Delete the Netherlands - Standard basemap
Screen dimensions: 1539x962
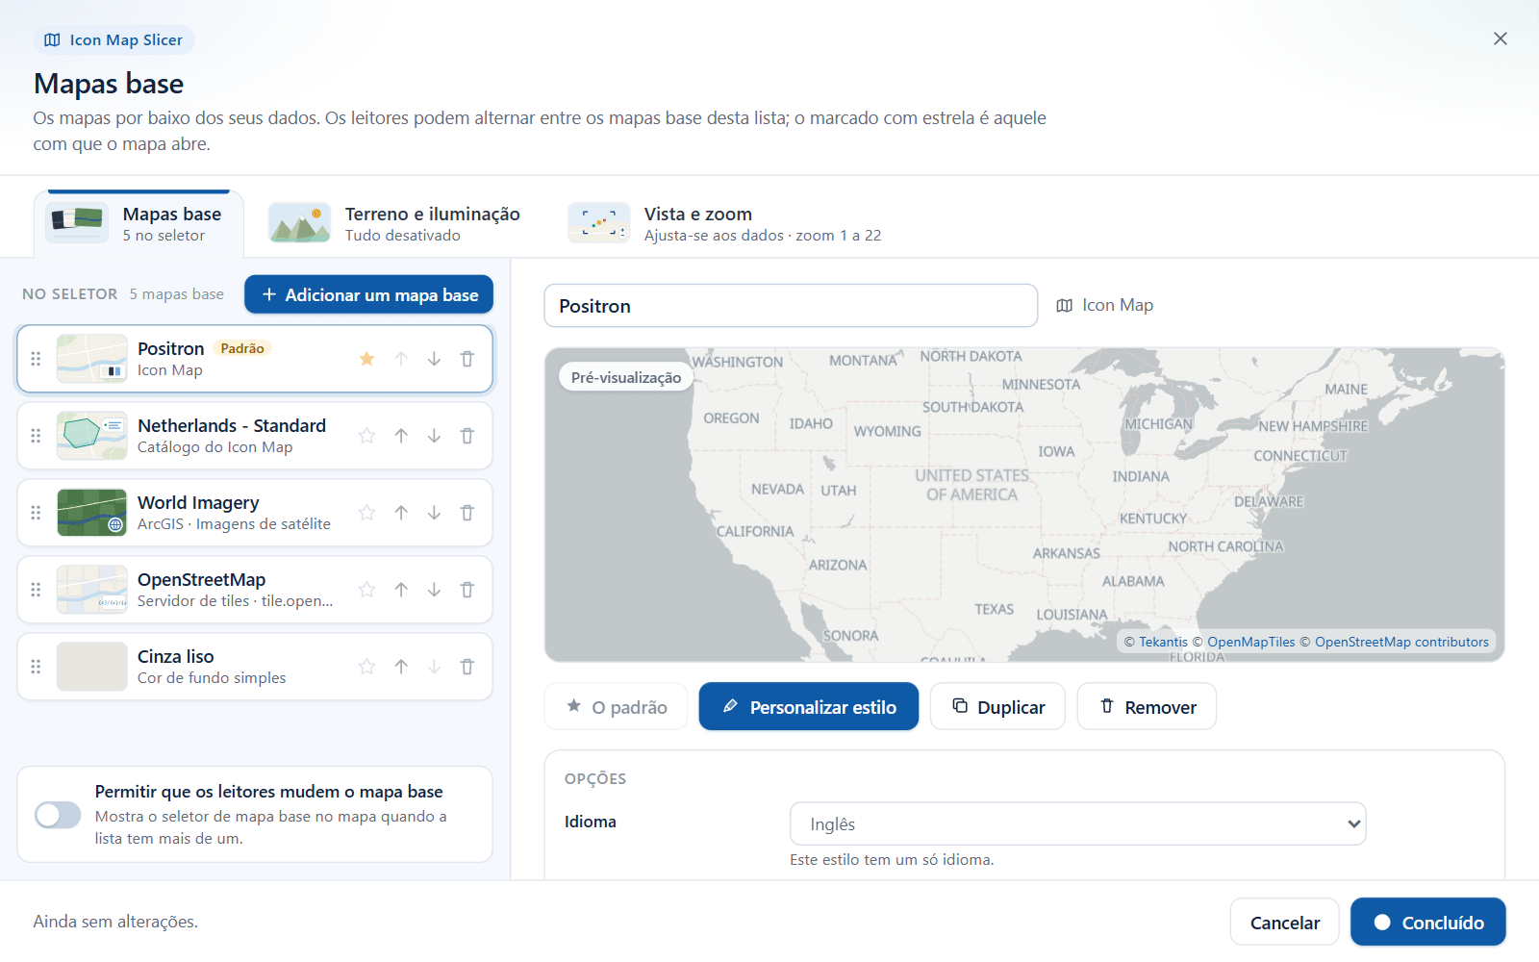point(467,436)
